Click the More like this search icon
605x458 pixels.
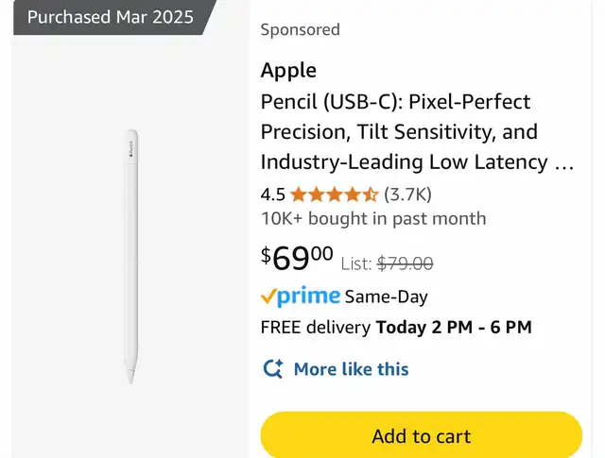pos(273,369)
